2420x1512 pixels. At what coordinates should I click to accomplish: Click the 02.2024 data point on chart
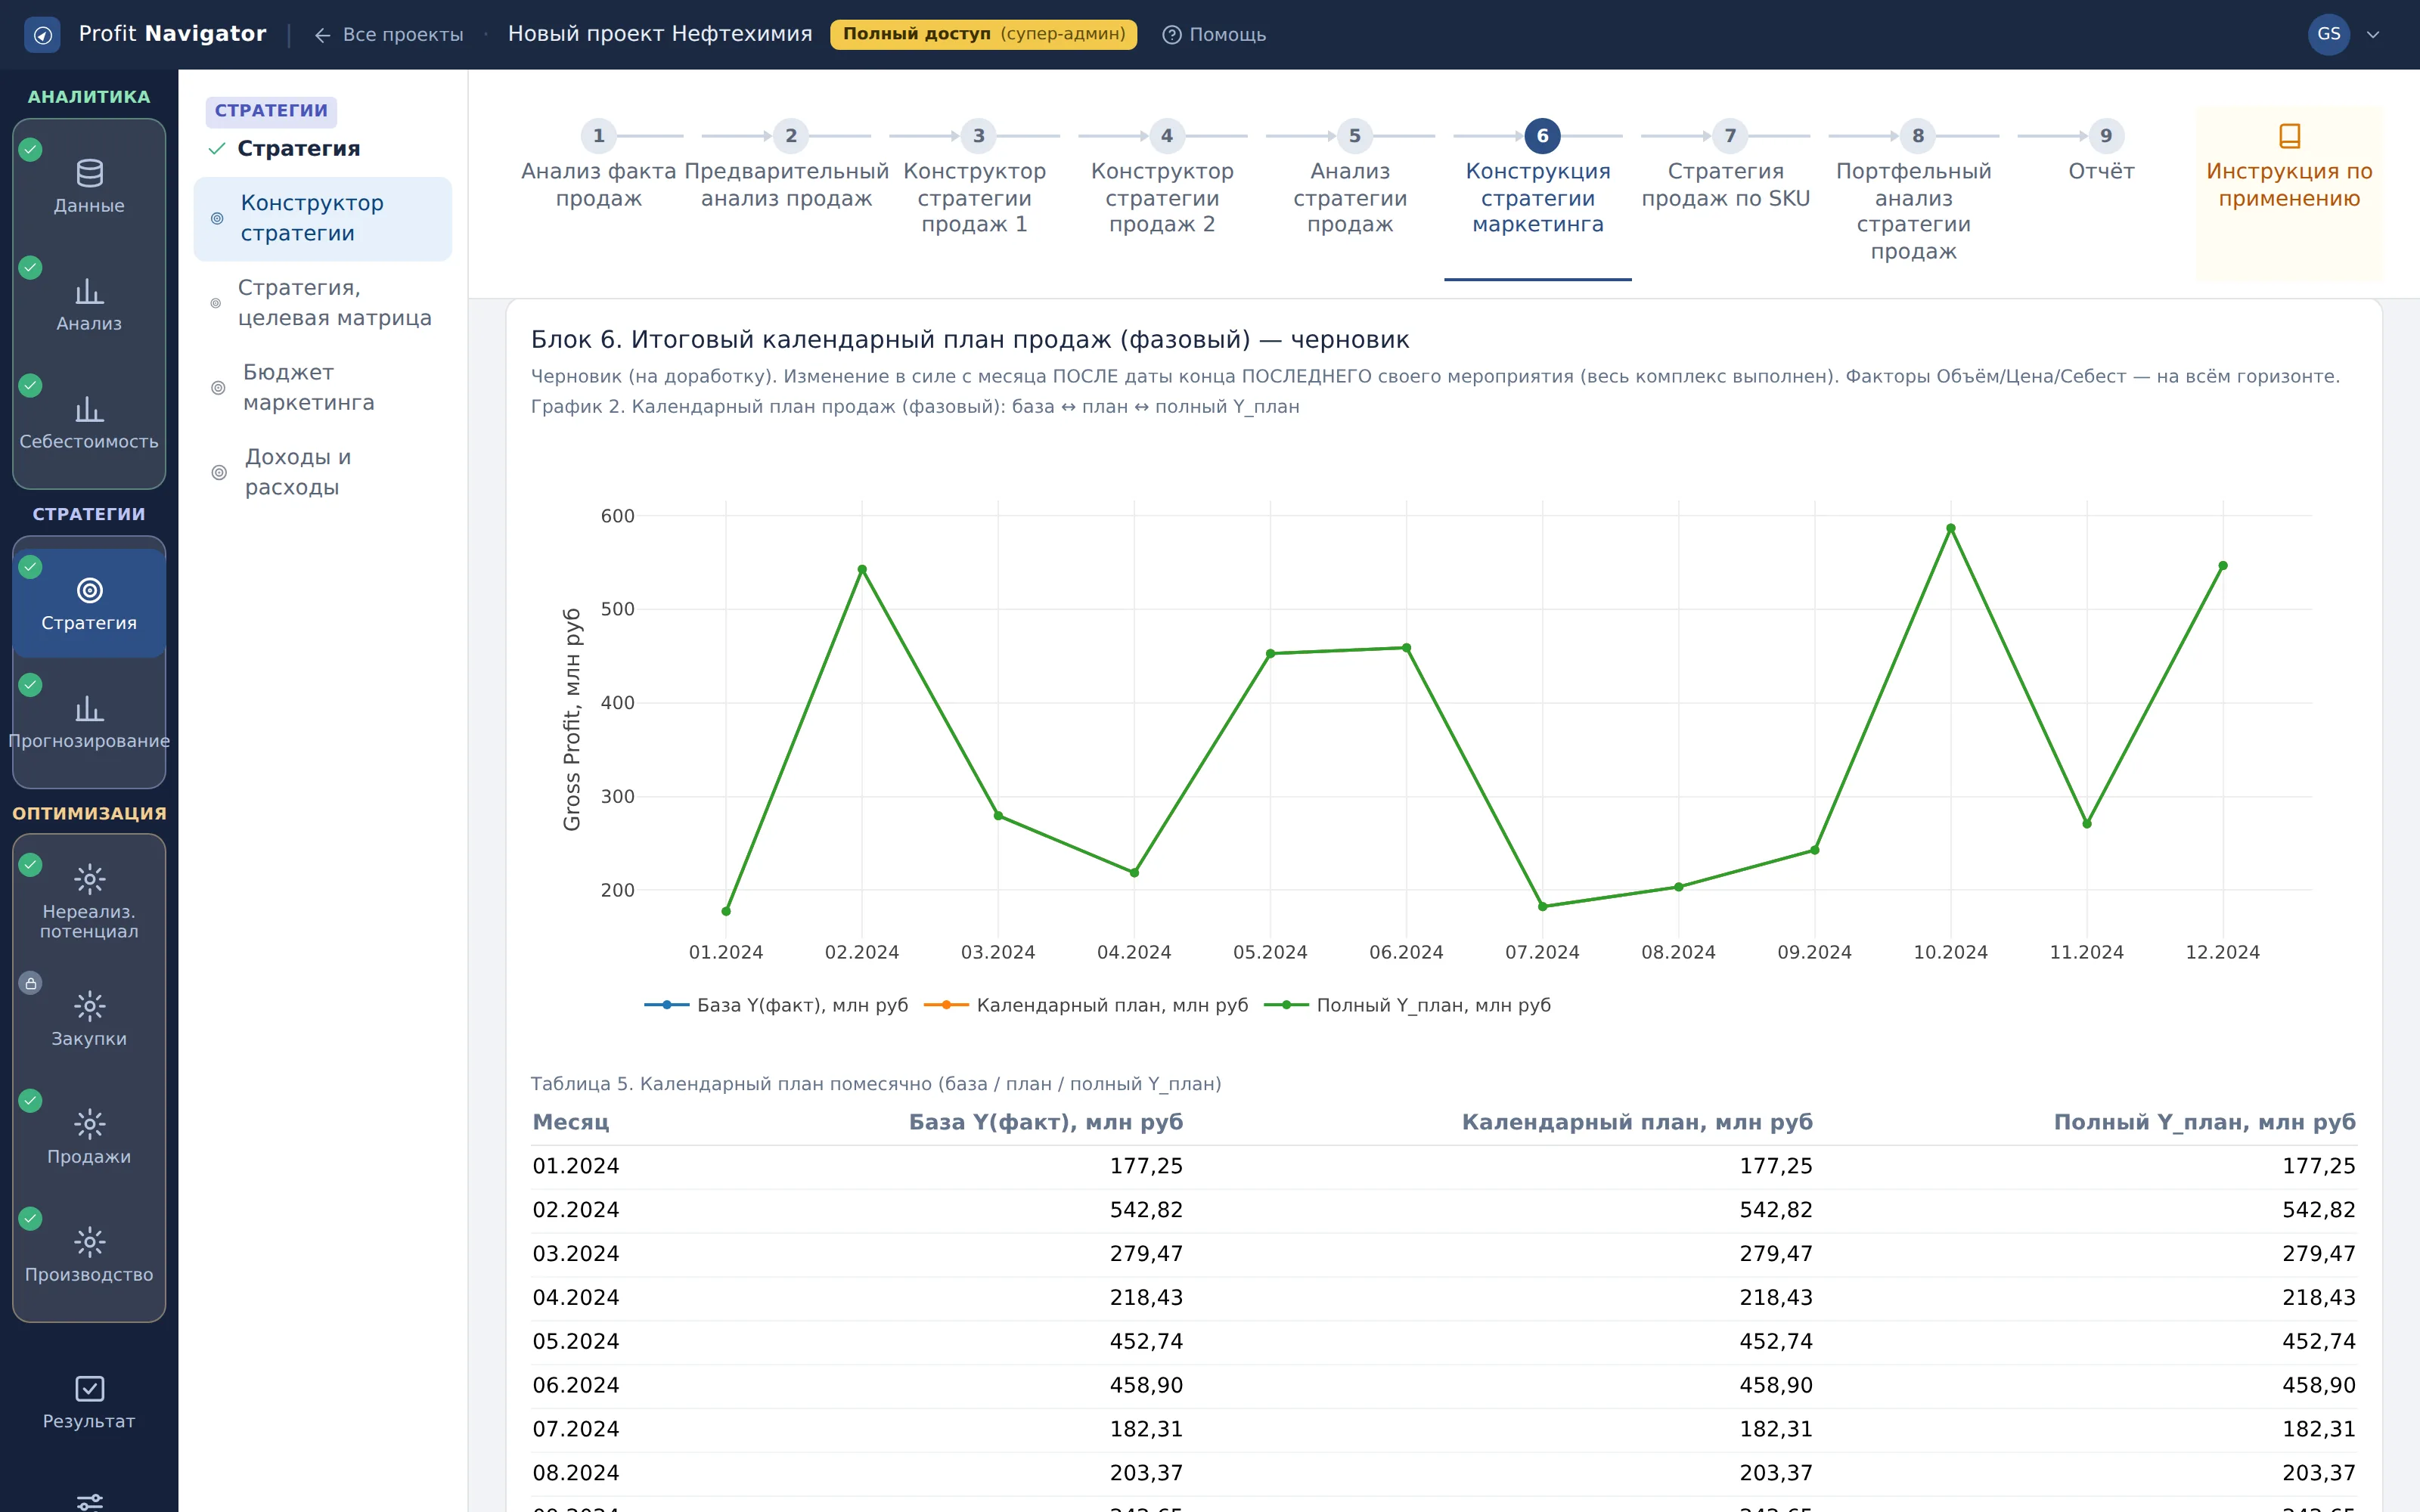[862, 569]
